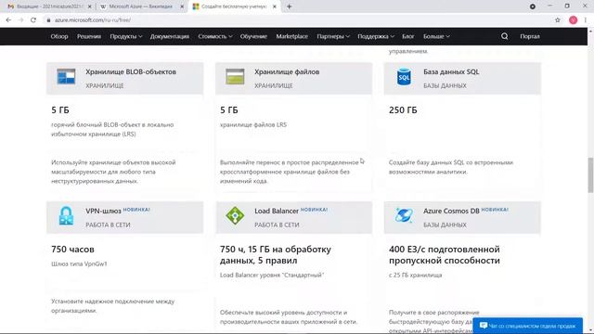Open the Решения nav item
594x334 pixels.
click(x=89, y=36)
